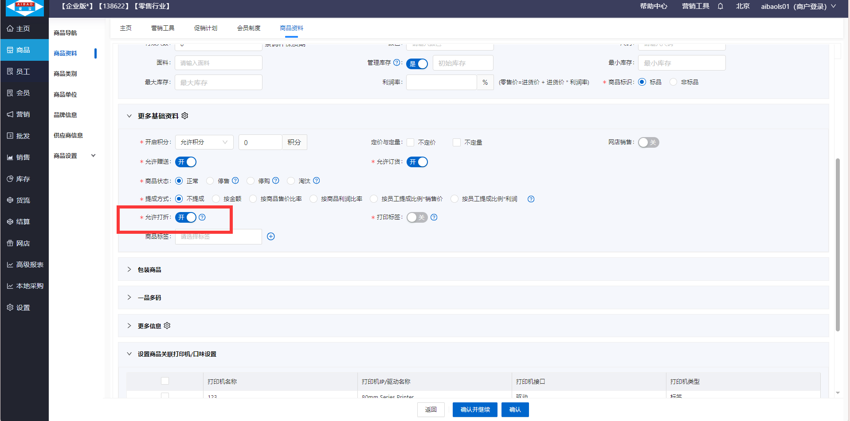Open 库存 in the left sidebar

click(x=23, y=179)
